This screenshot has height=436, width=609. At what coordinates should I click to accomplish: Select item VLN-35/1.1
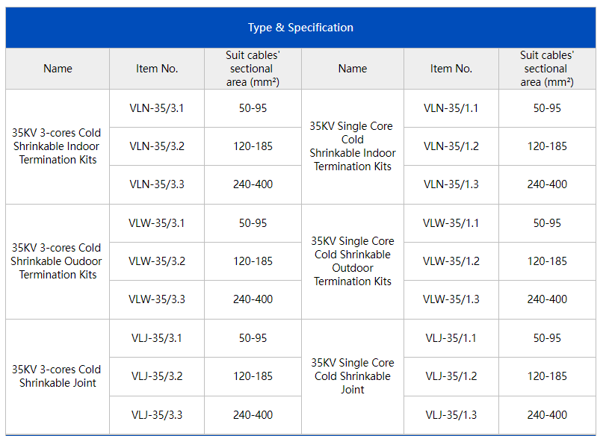(x=451, y=108)
